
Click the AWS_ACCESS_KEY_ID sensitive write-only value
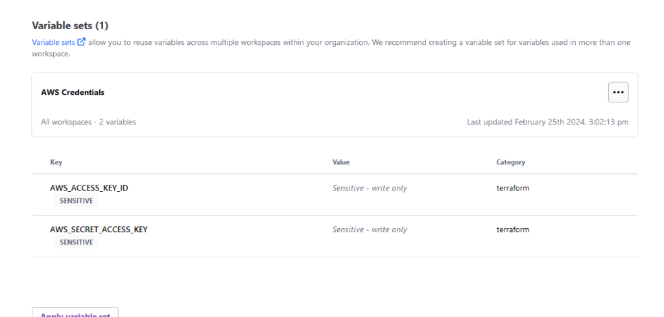(370, 188)
